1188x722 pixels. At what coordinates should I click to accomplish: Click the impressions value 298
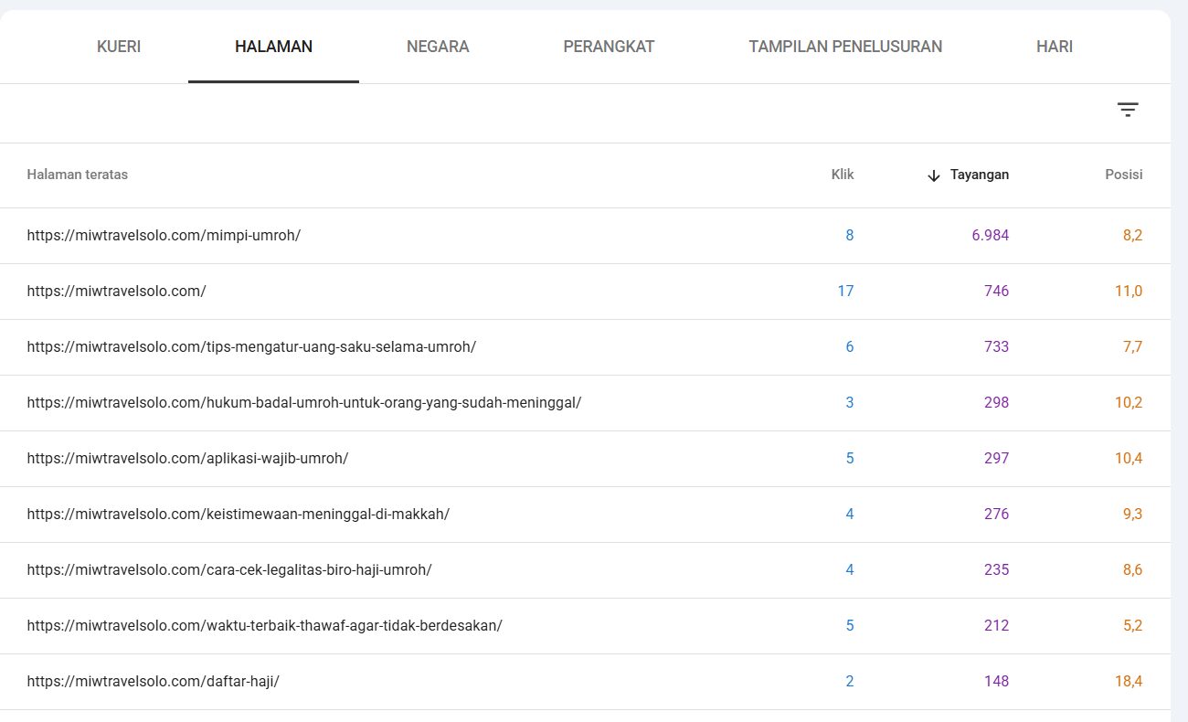coord(997,403)
